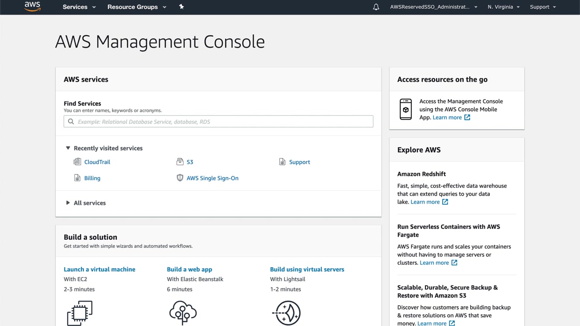Viewport: 580px width, 326px height.
Task: Open the Resource Groups menu
Action: 137,7
